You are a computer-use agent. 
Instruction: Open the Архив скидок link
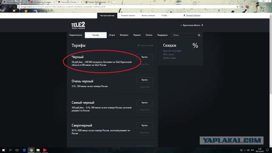(x=170, y=58)
